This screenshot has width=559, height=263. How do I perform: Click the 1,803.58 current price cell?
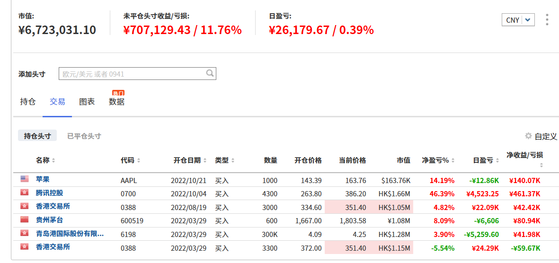pos(353,221)
